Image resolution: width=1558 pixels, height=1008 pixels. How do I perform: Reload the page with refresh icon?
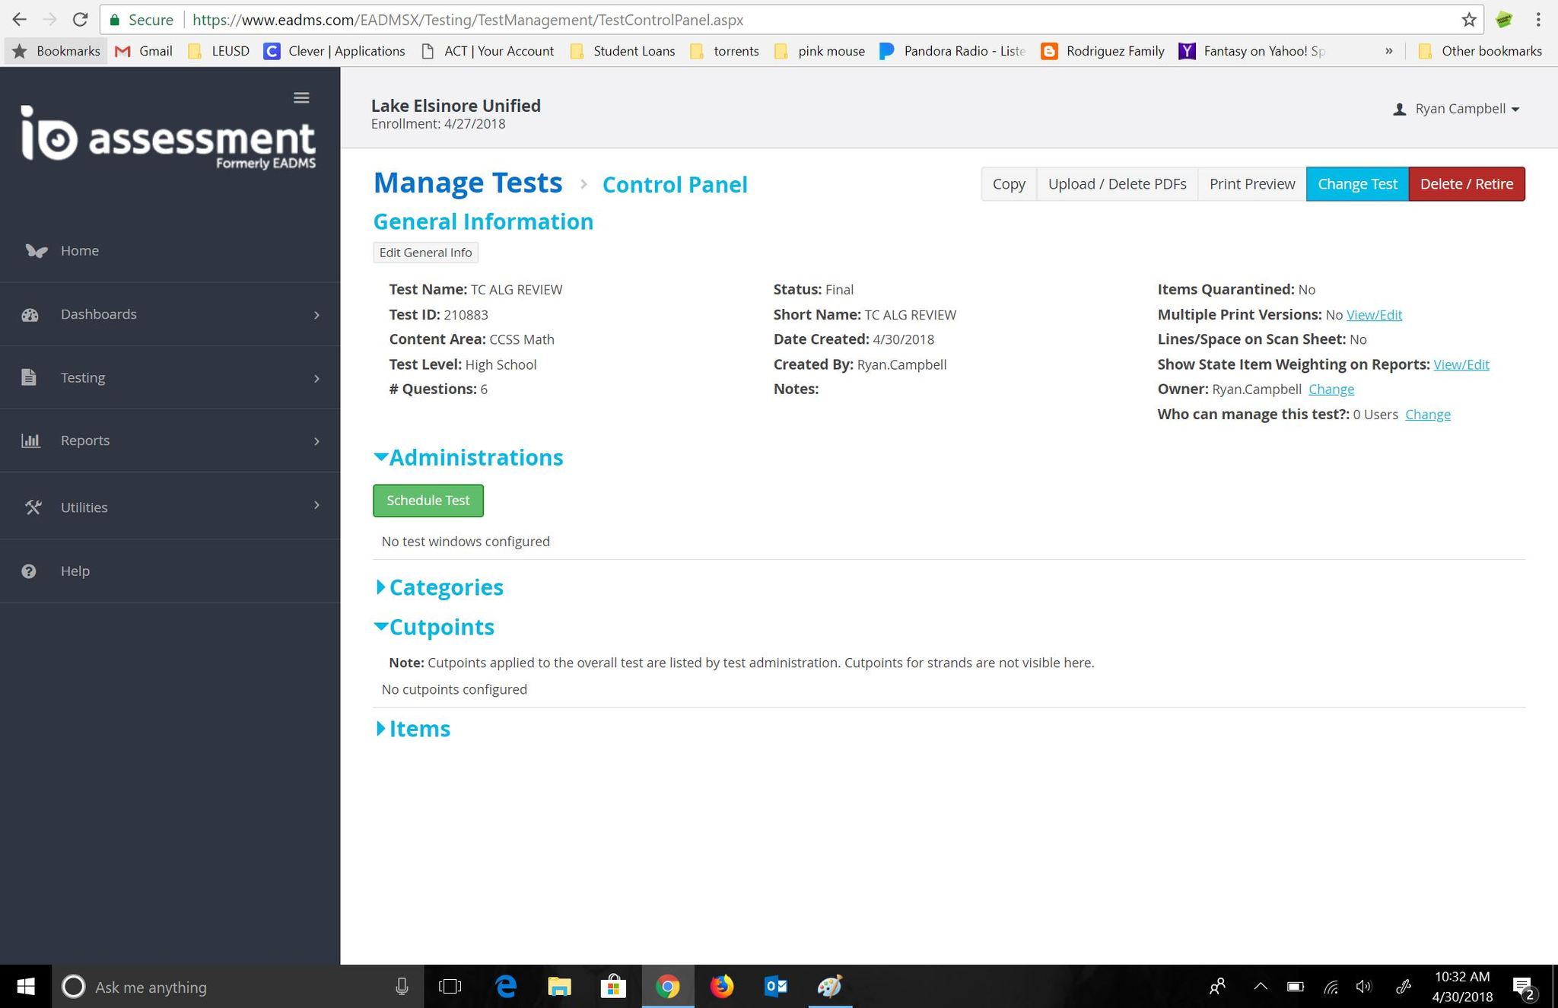point(79,20)
